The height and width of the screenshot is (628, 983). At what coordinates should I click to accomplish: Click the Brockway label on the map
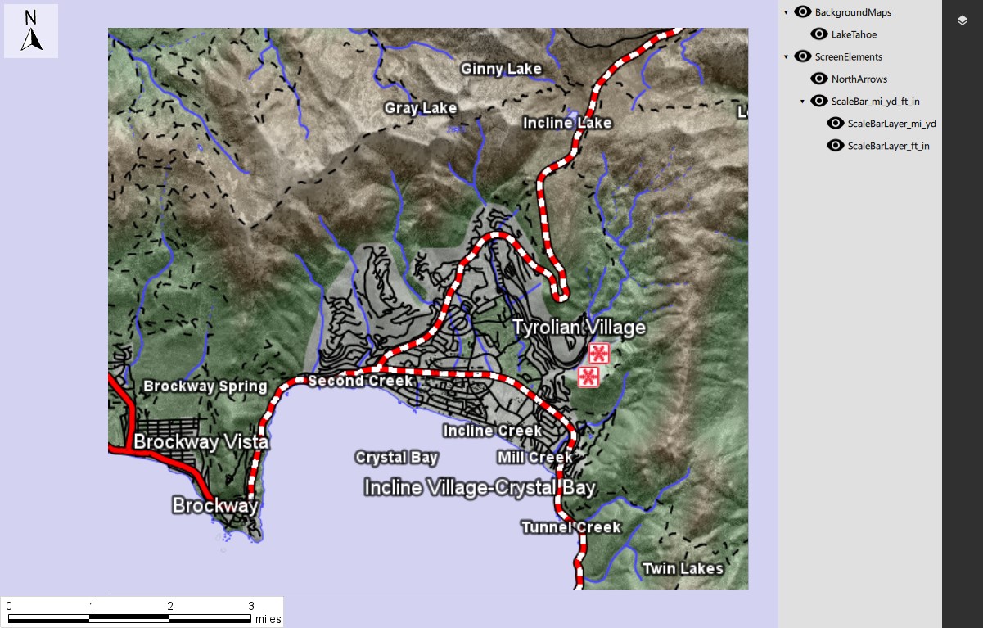(215, 507)
